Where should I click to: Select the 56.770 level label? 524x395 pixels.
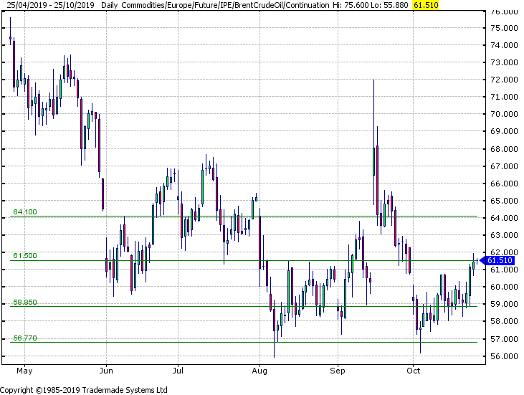[x=25, y=338]
